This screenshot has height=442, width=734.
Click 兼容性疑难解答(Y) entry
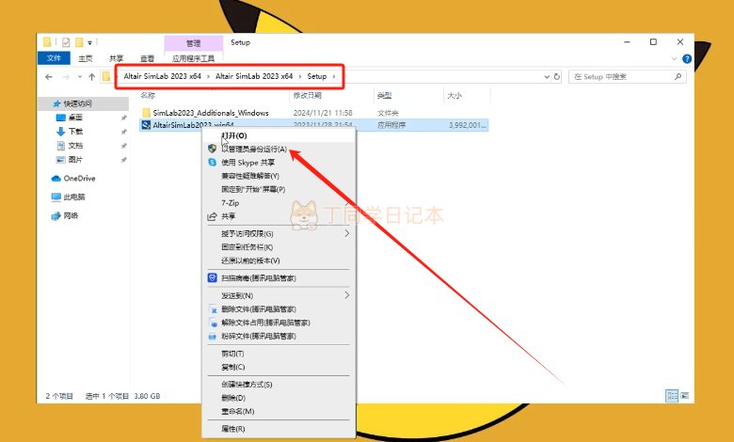(250, 176)
